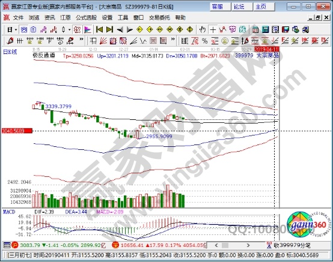
Task: Open the 交易委托 menu
Action: [159, 17]
